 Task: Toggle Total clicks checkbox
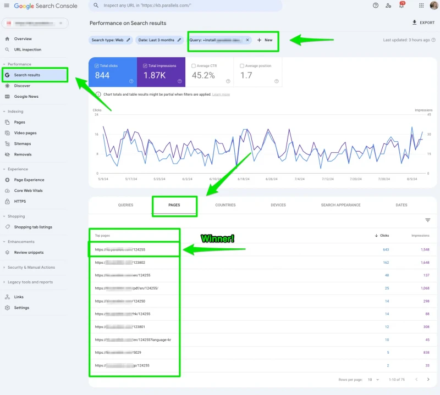pos(97,65)
